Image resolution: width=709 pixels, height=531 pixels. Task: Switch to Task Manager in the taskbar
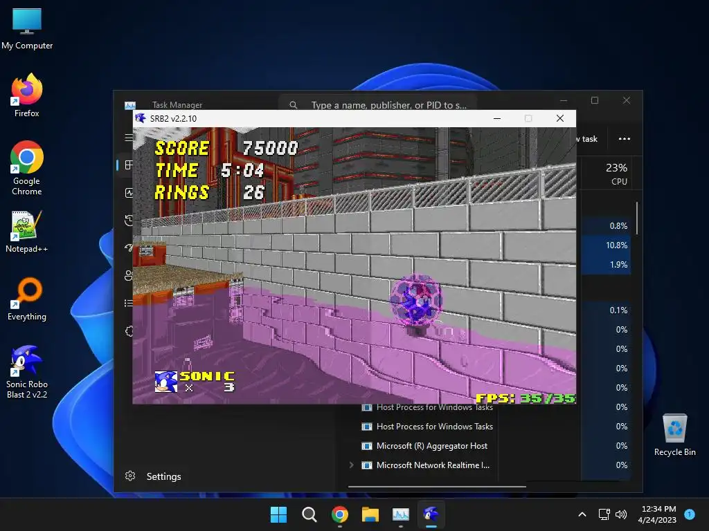(x=401, y=514)
